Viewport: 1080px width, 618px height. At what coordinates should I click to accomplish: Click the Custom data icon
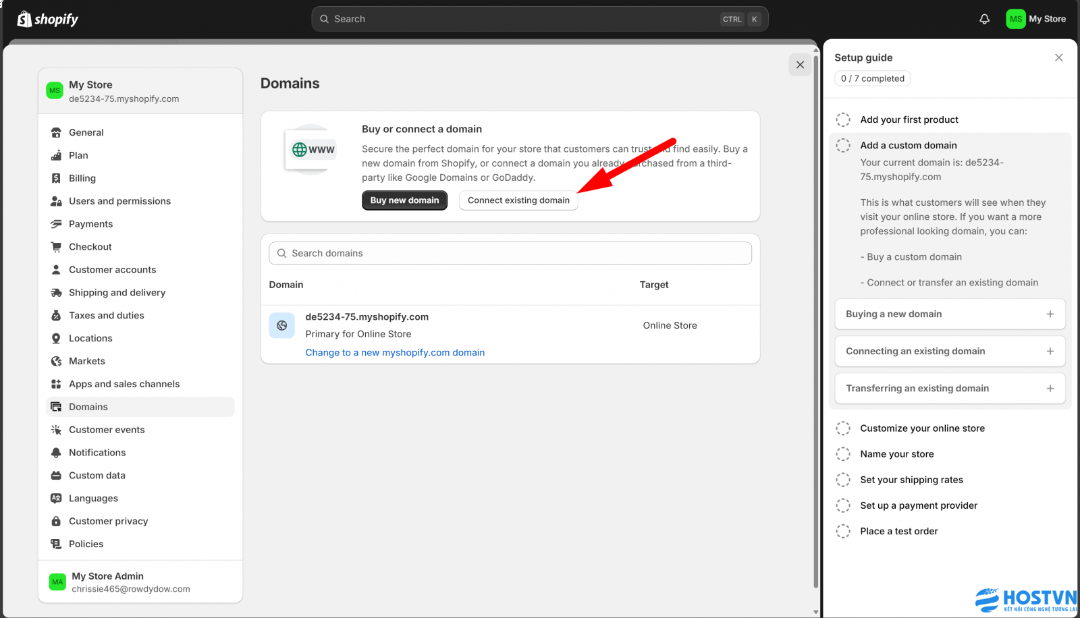[x=56, y=476]
